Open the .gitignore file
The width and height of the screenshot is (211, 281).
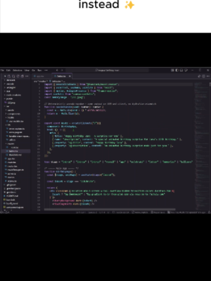click(x=15, y=185)
